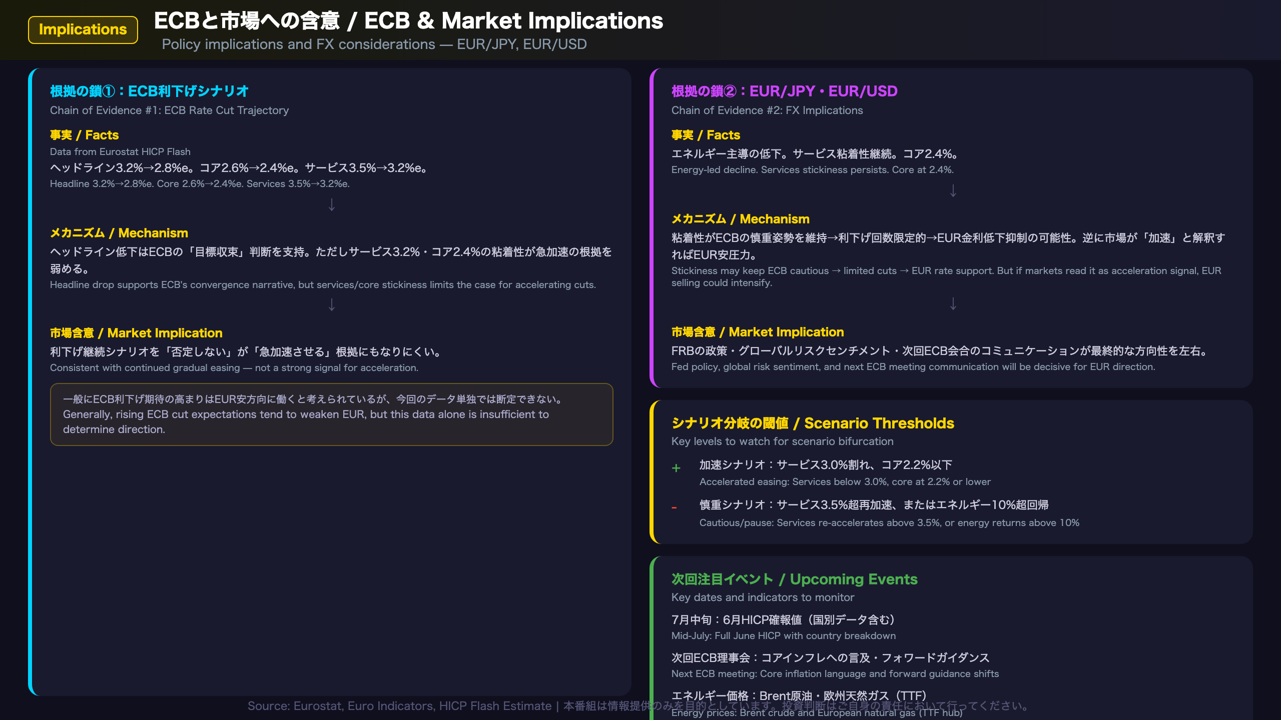Click 'Chain of Evidence #1: ECB Rate Cut Trajectory'

169,110
